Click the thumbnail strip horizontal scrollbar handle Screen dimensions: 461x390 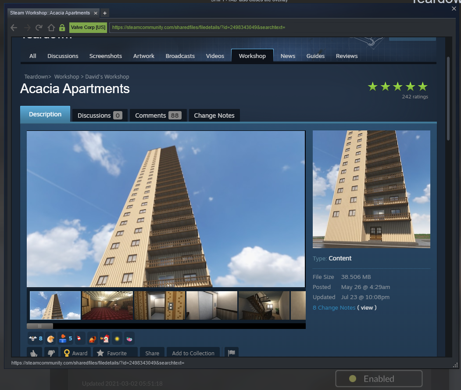(x=39, y=326)
